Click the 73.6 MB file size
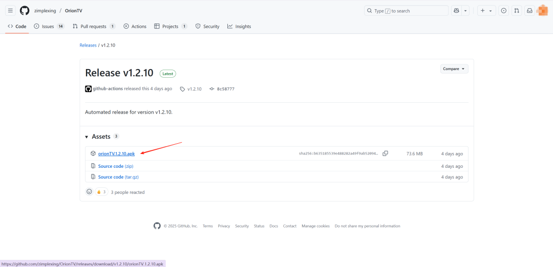 pos(415,153)
